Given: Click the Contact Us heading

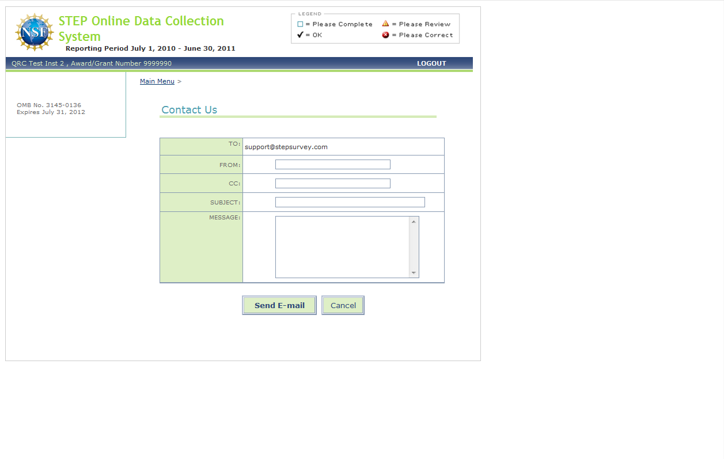Looking at the screenshot, I should (x=189, y=110).
